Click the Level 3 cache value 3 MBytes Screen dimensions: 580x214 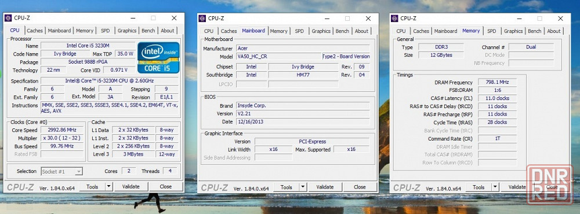pos(133,154)
